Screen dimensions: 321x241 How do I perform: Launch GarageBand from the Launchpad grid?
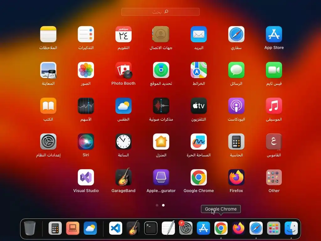(124, 177)
